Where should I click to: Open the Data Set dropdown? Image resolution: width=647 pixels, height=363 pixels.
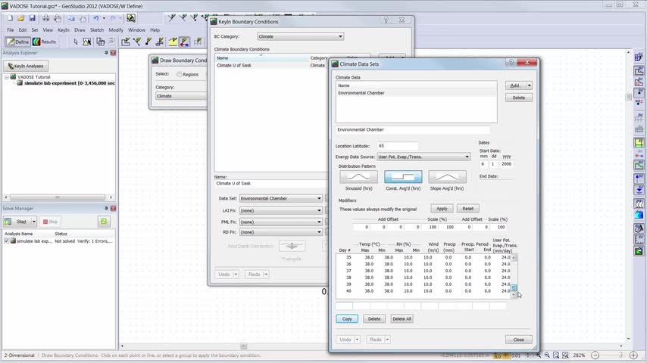(280, 199)
